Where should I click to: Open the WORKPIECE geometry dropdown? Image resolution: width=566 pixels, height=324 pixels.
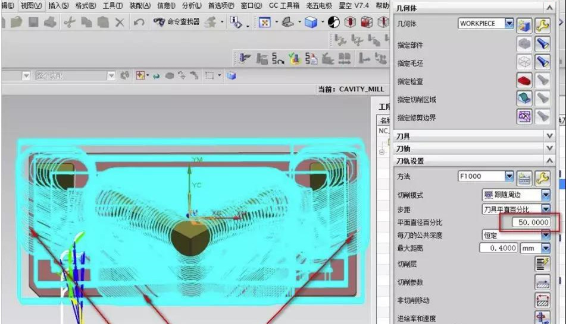tap(509, 24)
